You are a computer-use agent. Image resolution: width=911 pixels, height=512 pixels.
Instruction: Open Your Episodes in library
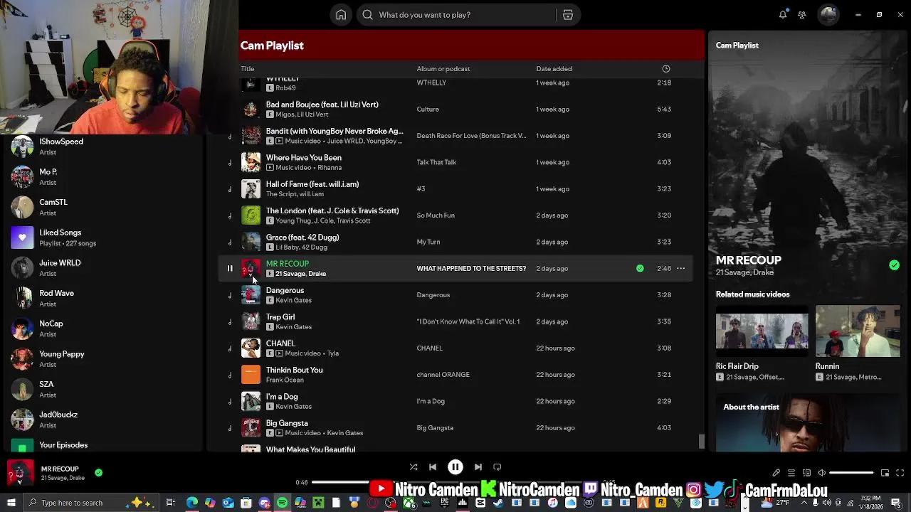tap(103, 446)
